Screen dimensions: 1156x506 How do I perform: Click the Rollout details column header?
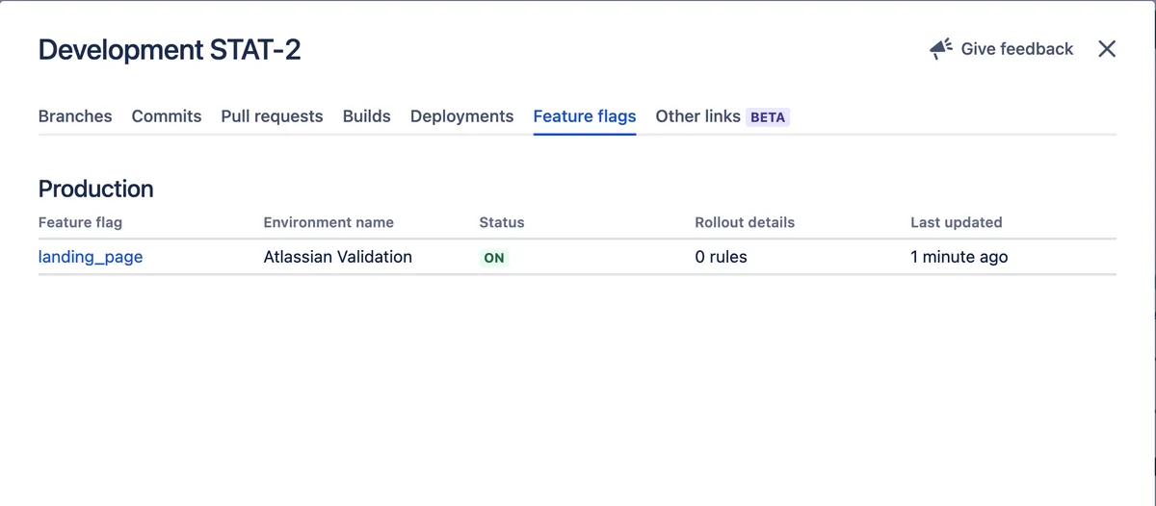pos(746,222)
